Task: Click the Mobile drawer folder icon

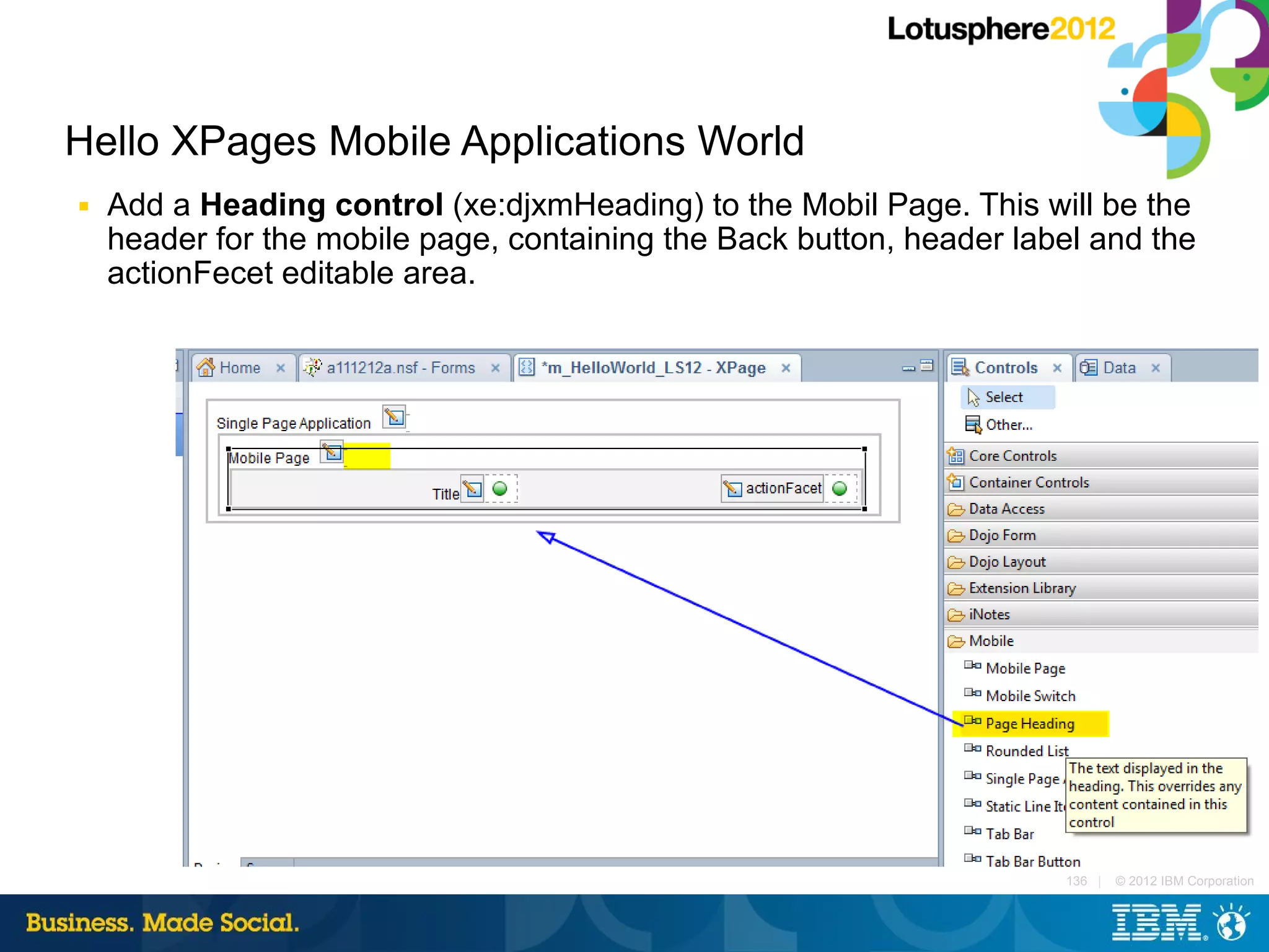Action: [x=956, y=641]
